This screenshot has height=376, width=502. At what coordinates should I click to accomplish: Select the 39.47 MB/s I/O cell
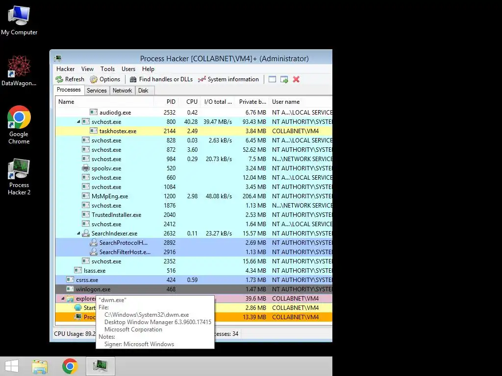coord(217,122)
